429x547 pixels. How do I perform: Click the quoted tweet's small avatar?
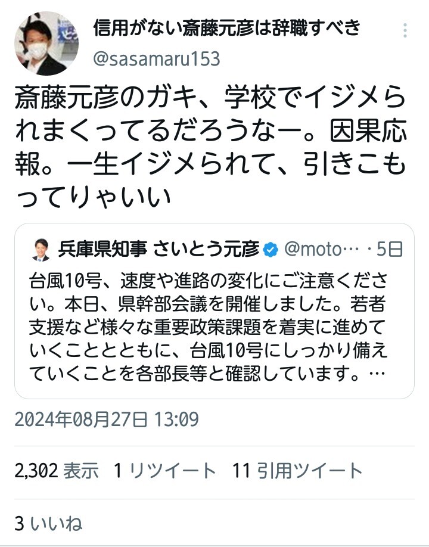click(x=41, y=250)
